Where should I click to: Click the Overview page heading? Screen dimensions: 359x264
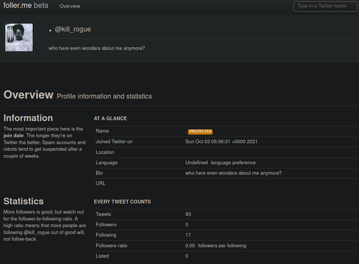[x=28, y=95]
